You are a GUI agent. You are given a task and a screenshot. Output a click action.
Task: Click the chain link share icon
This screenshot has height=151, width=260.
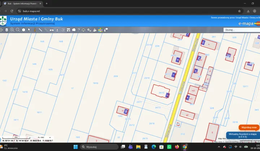pyautogui.click(x=46, y=30)
